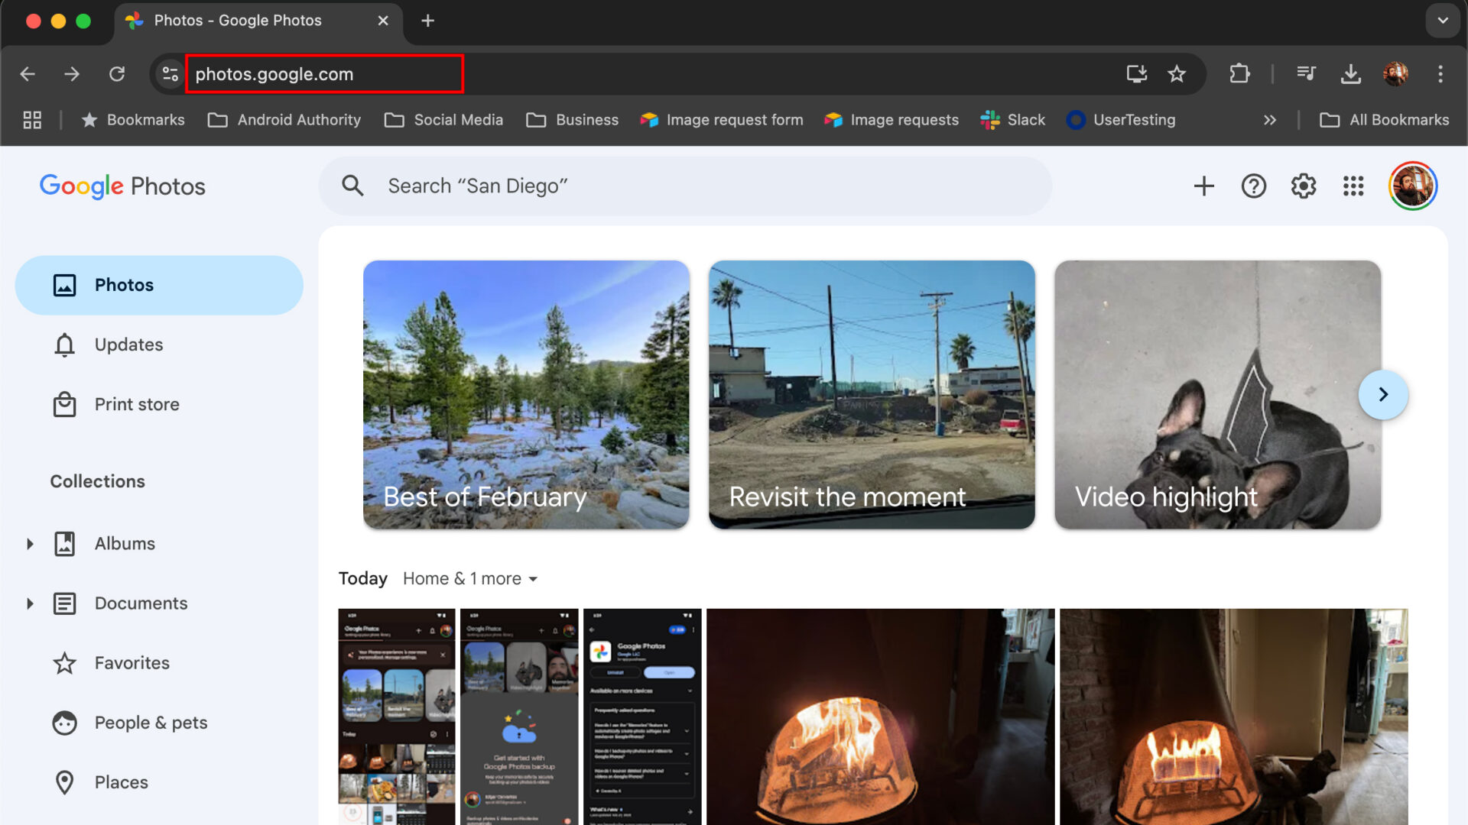
Task: Expand the Albums section in the sidebar
Action: click(30, 543)
